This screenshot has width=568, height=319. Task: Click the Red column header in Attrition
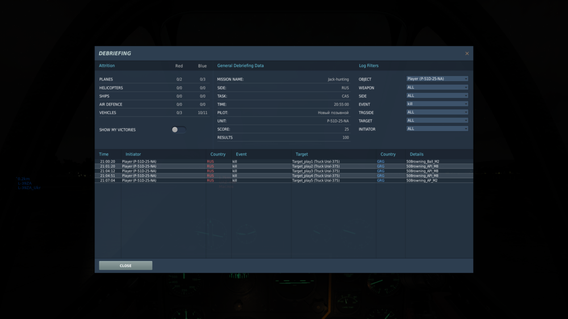[x=179, y=66]
